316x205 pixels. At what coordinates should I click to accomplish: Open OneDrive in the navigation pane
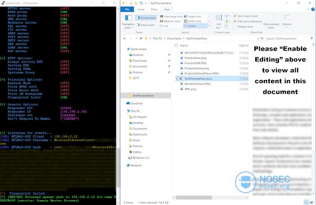tap(136, 103)
